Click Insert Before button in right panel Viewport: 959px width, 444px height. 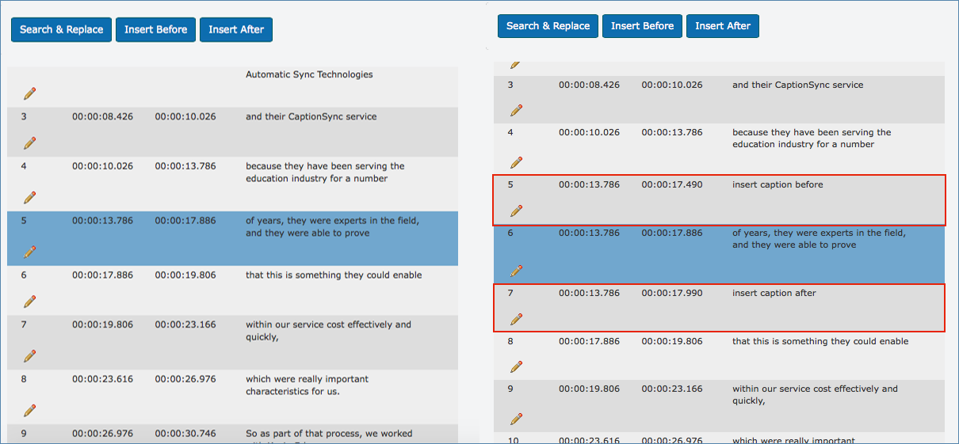tap(642, 26)
